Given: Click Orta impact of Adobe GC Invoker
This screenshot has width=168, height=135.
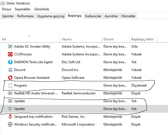Looking at the screenshot, I should [134, 46].
